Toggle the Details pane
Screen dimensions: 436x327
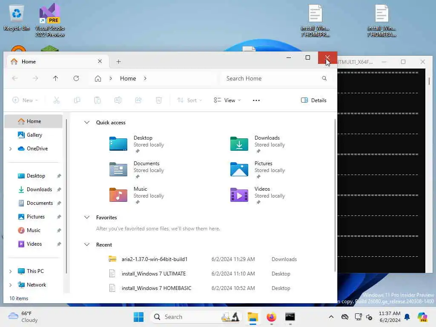(x=314, y=100)
